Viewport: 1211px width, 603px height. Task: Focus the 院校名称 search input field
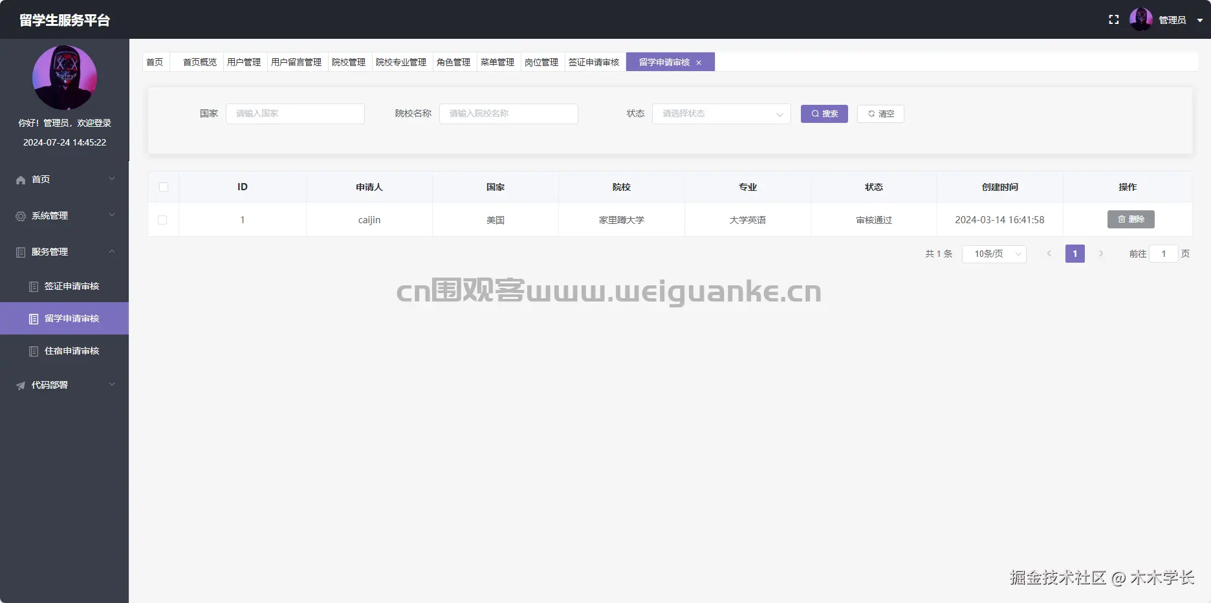pos(508,114)
